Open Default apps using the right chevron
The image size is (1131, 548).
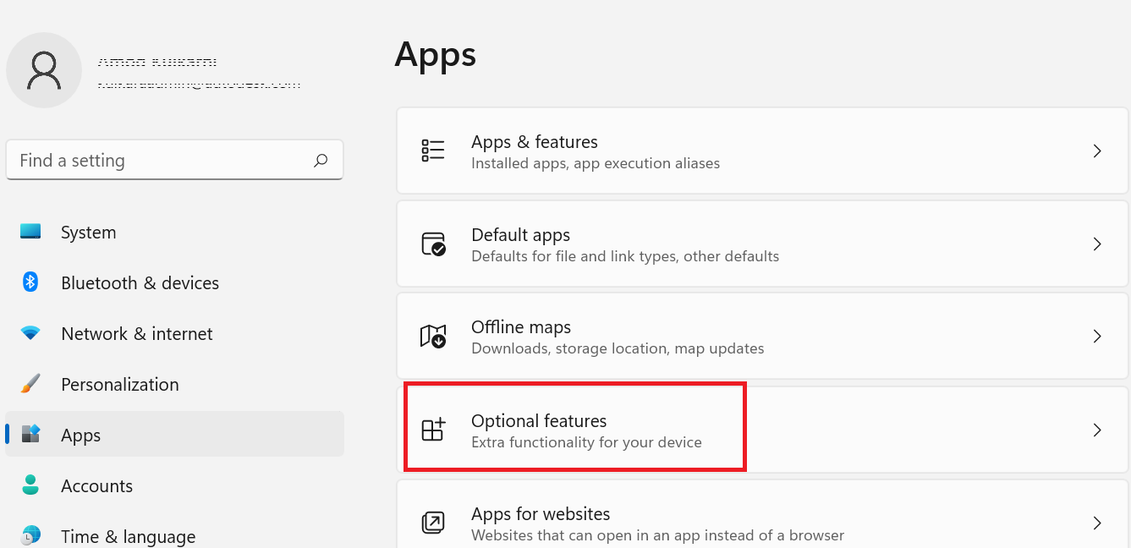[x=1097, y=244]
